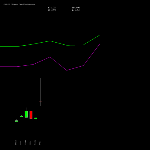Click the purple line on the chart
The width and height of the screenshot is (150, 150).
coord(50,57)
